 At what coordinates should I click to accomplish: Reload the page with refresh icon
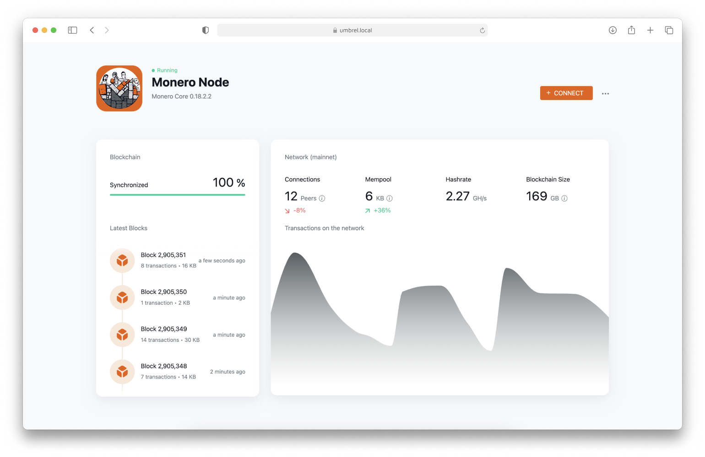coord(482,31)
